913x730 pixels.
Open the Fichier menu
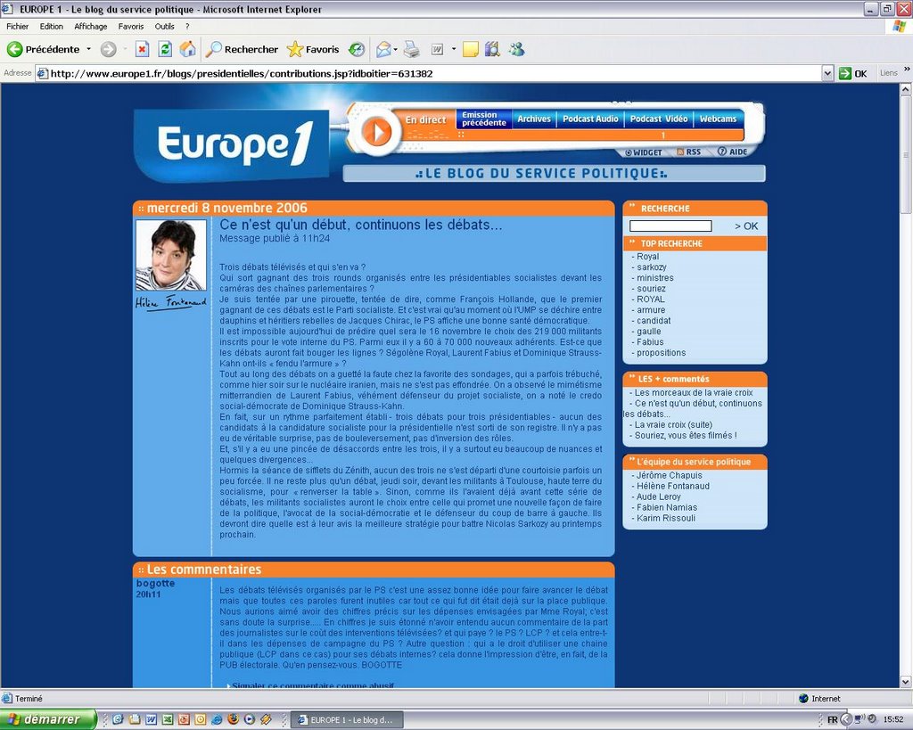18,26
